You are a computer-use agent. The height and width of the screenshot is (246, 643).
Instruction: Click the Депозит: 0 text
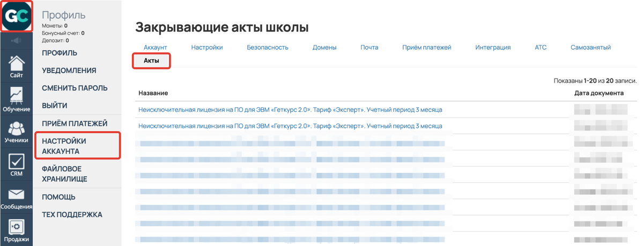tap(55, 41)
